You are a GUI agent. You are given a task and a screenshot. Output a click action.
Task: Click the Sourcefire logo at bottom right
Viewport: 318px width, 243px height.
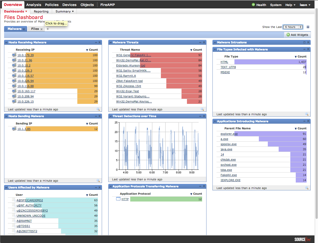pos(302,240)
